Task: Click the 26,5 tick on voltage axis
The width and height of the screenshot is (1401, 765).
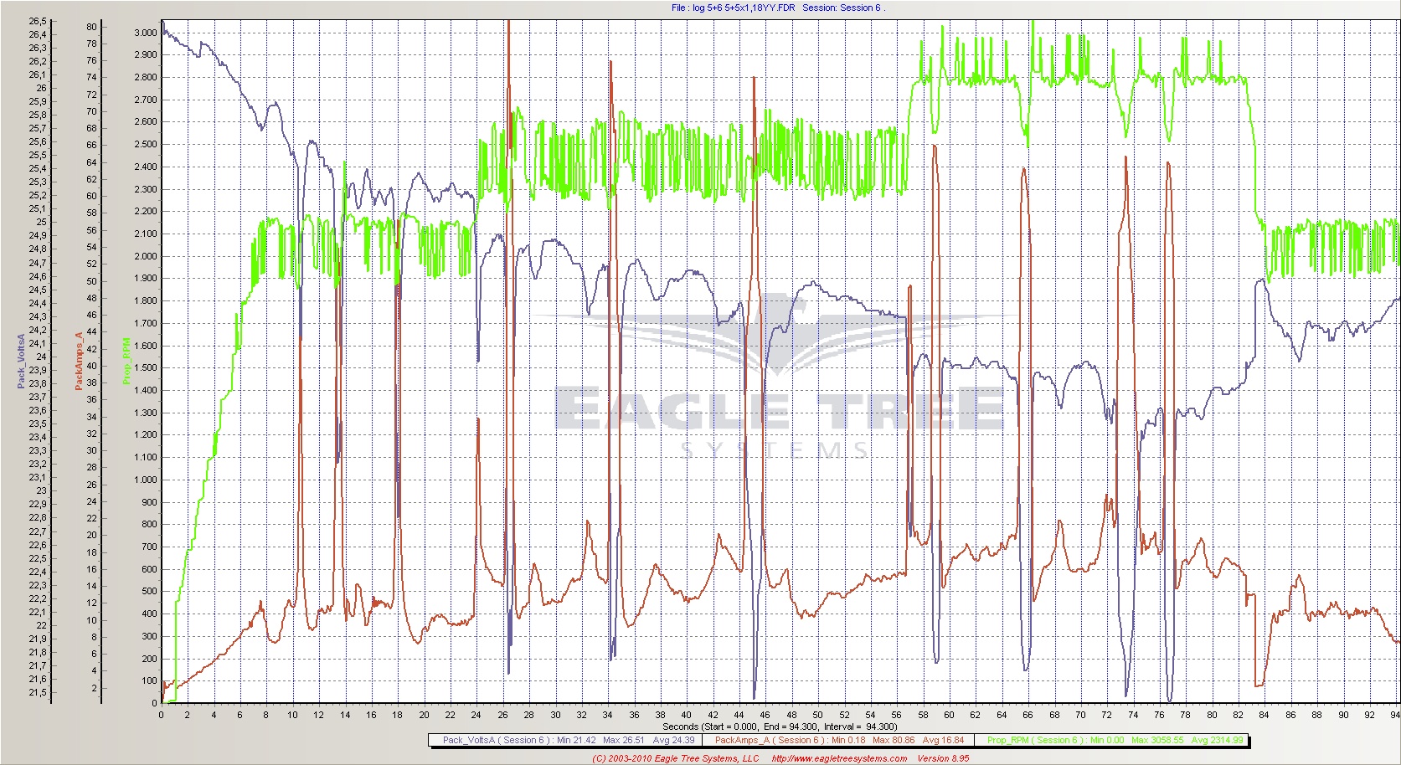Action: click(38, 21)
